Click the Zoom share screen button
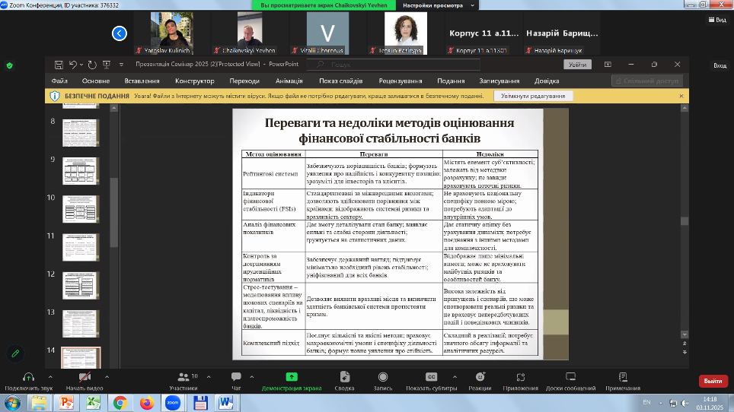The image size is (734, 412). click(x=292, y=377)
